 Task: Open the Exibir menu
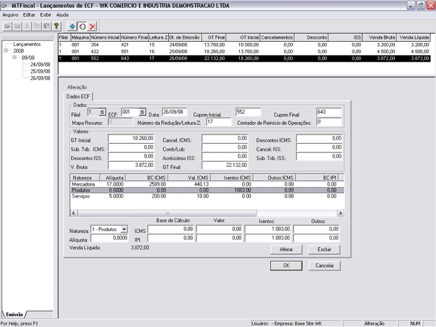(45, 14)
